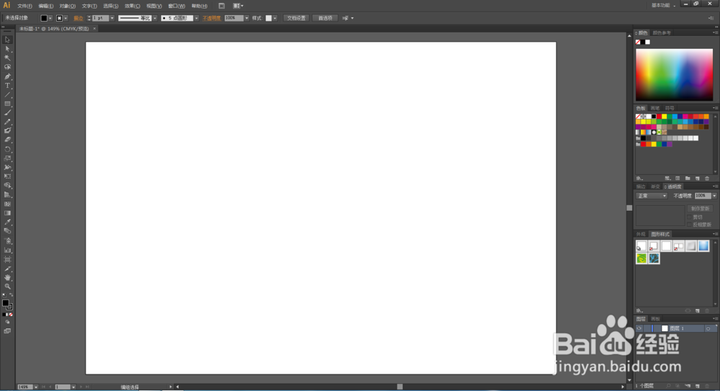Switch to the 颜色参考 tab
This screenshot has width=720, height=391.
pyautogui.click(x=662, y=33)
